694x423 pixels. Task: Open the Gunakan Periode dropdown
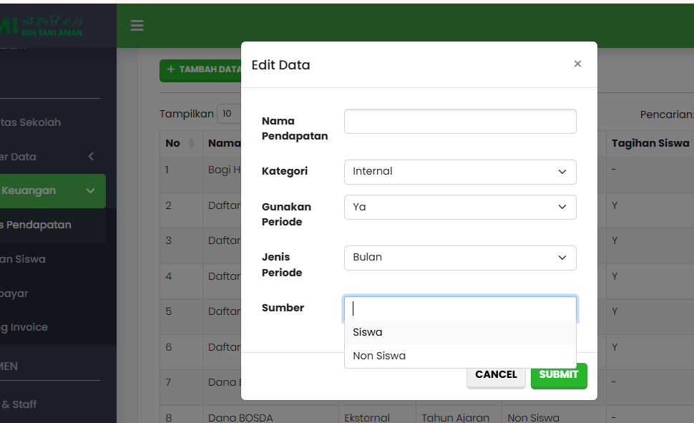(460, 207)
